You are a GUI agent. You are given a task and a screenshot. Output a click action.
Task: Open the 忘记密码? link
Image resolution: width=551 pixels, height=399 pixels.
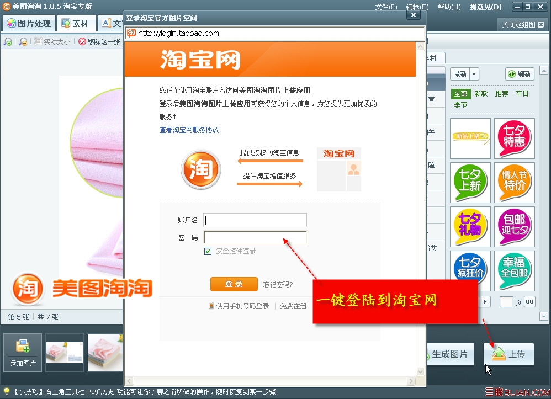point(278,285)
